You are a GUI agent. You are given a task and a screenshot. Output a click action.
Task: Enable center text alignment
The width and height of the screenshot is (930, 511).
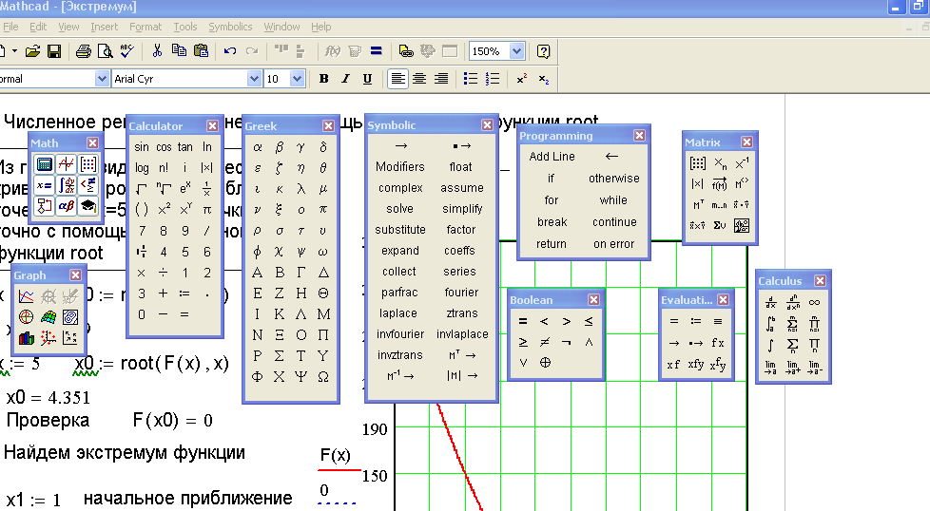pyautogui.click(x=419, y=79)
